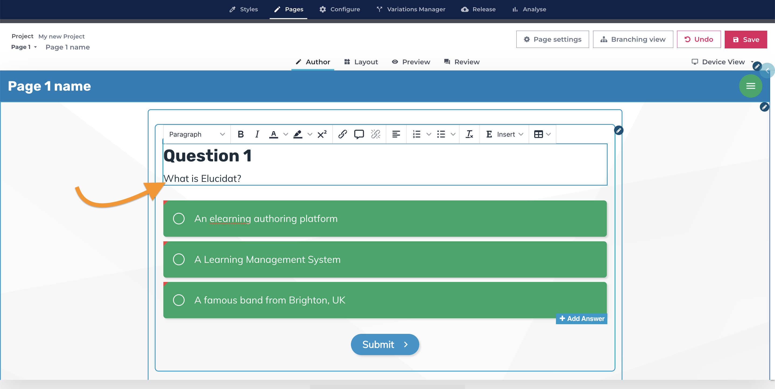This screenshot has width=775, height=389.
Task: Collapse the side panel arrow at right edge
Action: click(767, 71)
